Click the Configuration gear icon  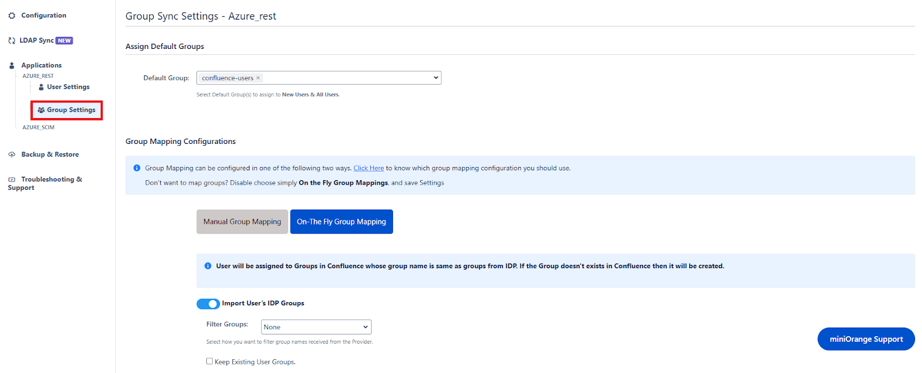point(12,16)
